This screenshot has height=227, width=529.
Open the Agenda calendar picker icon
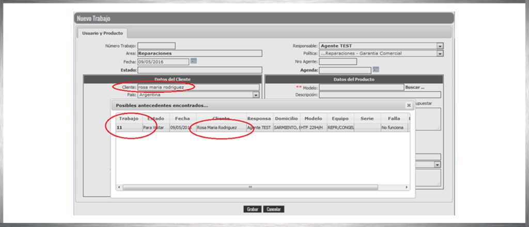[x=376, y=69]
